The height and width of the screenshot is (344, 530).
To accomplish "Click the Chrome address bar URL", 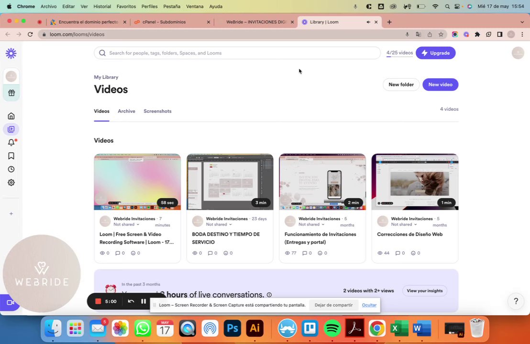I will tap(77, 34).
